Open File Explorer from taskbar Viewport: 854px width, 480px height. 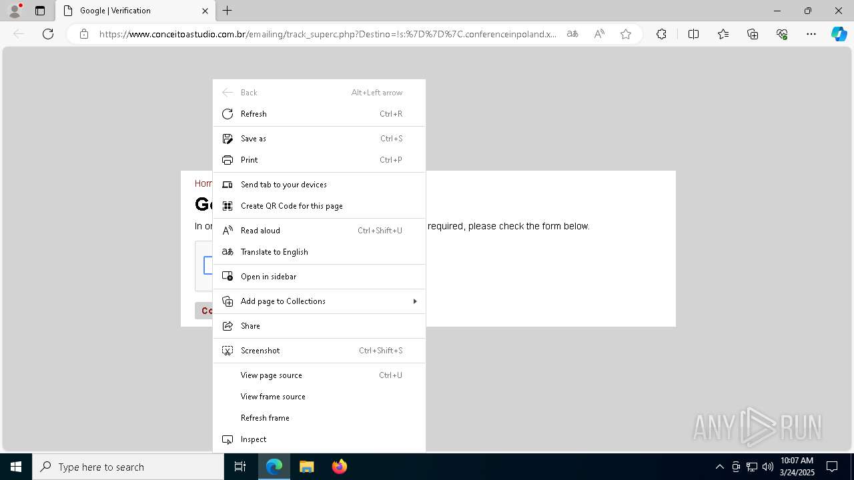pyautogui.click(x=306, y=467)
